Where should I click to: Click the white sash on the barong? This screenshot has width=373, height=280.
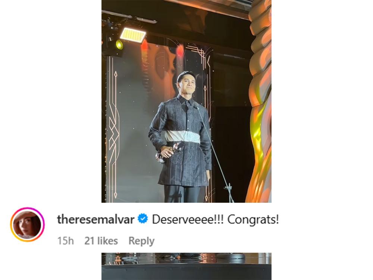click(x=183, y=137)
